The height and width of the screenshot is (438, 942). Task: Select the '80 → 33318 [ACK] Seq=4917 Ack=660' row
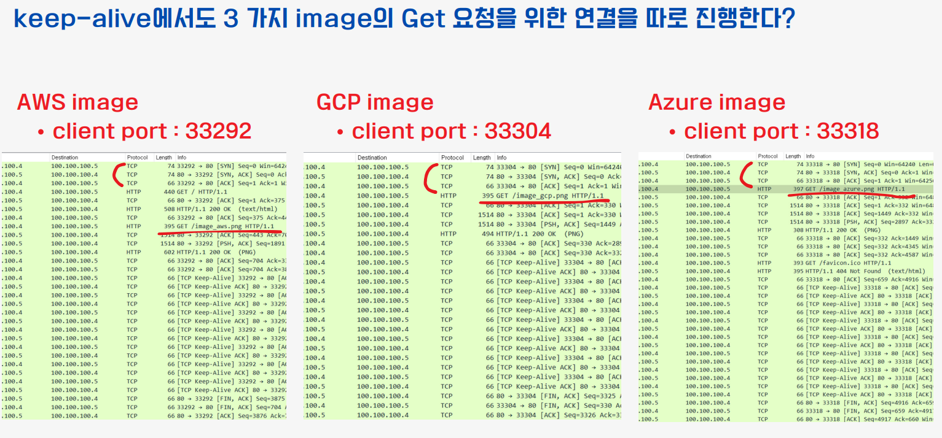coord(786,419)
